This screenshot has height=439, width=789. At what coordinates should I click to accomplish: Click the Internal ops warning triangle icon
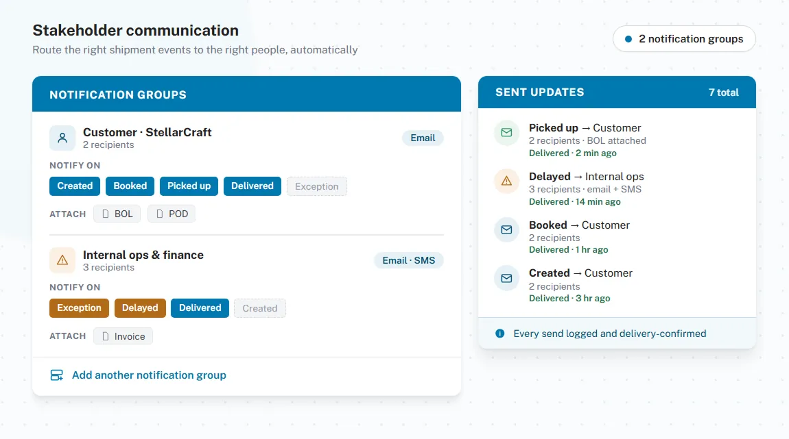pyautogui.click(x=62, y=260)
